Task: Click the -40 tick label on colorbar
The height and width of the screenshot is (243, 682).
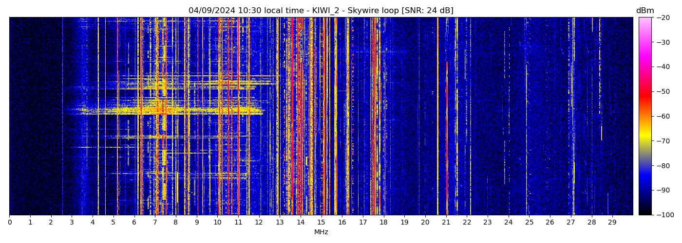Action: (663, 67)
